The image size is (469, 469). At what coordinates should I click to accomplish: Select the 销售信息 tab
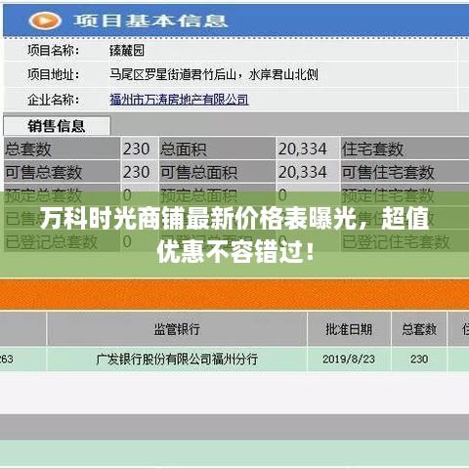[x=57, y=126]
